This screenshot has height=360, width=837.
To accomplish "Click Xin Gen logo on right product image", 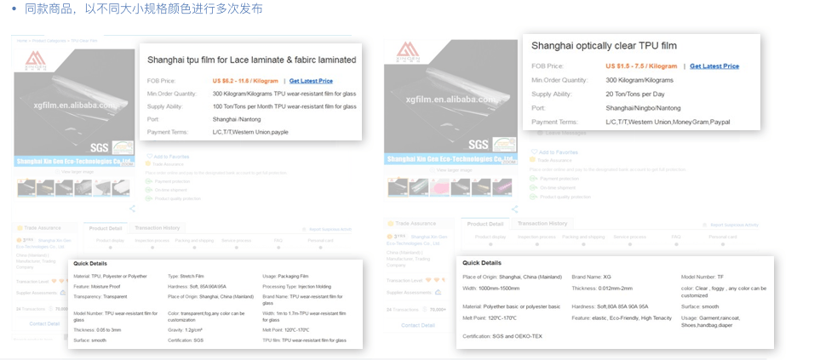I will coord(408,54).
